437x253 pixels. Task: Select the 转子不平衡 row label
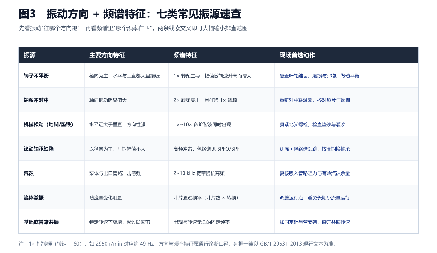pyautogui.click(x=36, y=76)
